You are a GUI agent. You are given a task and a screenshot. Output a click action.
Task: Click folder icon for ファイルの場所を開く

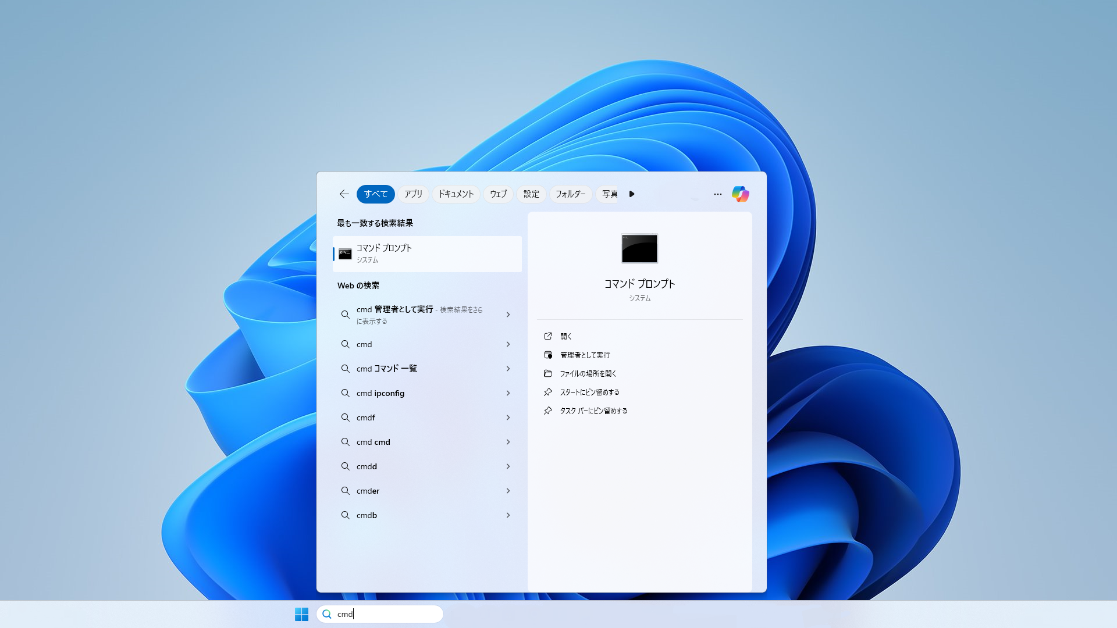point(547,374)
